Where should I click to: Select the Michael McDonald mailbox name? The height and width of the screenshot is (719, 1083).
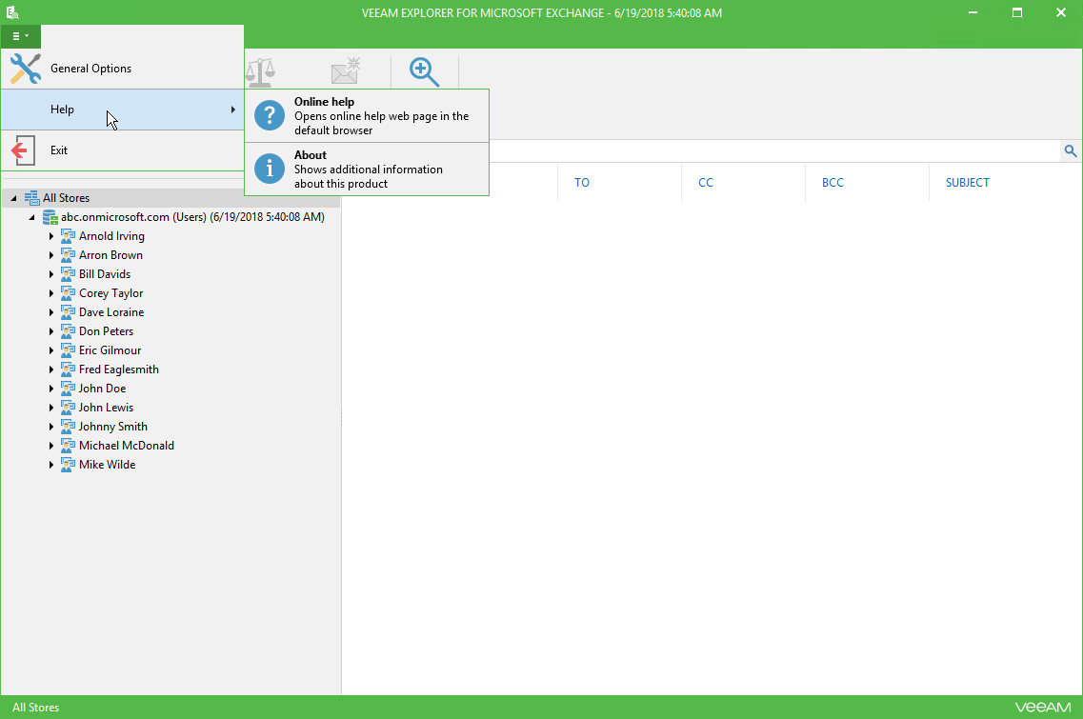[x=127, y=446]
